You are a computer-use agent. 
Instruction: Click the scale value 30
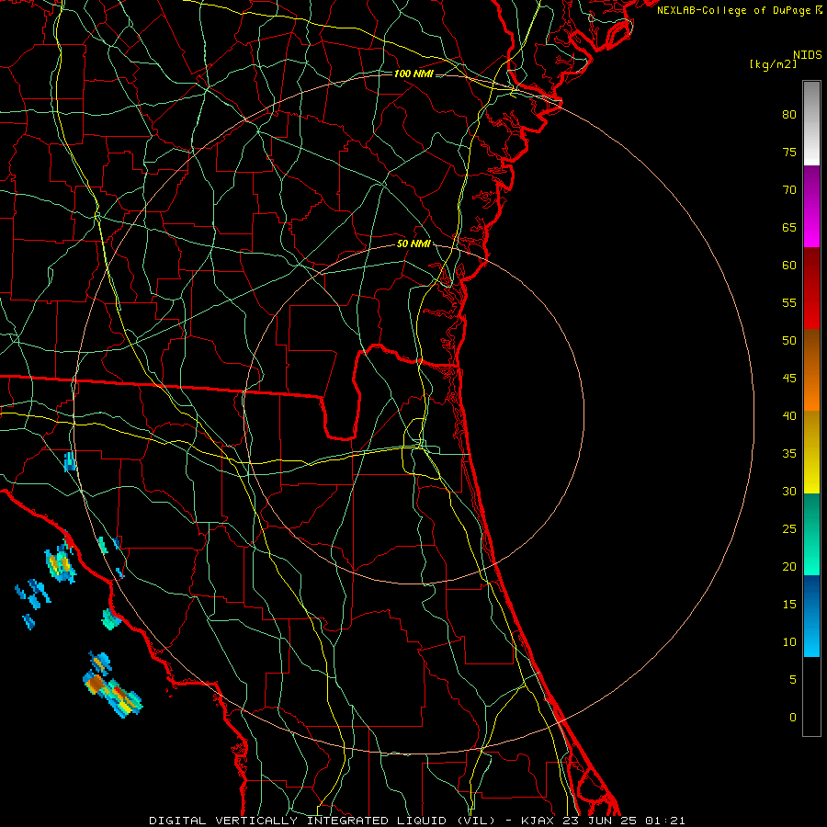click(x=789, y=492)
